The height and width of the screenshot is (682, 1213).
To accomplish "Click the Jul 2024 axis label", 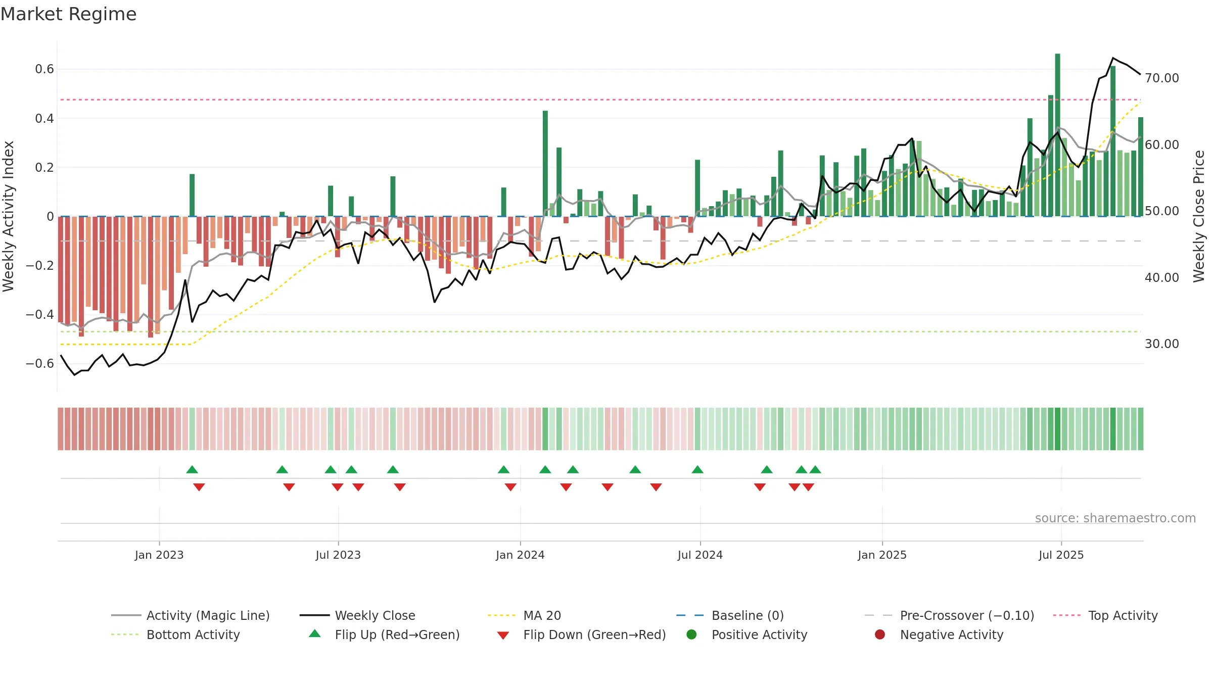I will (x=700, y=555).
